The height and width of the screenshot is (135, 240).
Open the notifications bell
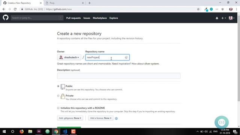tap(217, 18)
